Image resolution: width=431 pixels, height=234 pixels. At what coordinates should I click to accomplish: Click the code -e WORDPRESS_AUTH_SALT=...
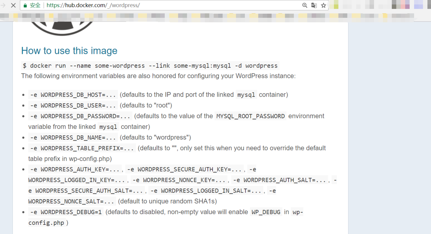[x=279, y=180]
